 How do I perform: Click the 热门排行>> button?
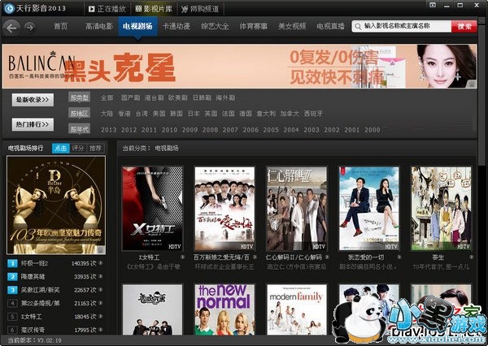pyautogui.click(x=33, y=124)
